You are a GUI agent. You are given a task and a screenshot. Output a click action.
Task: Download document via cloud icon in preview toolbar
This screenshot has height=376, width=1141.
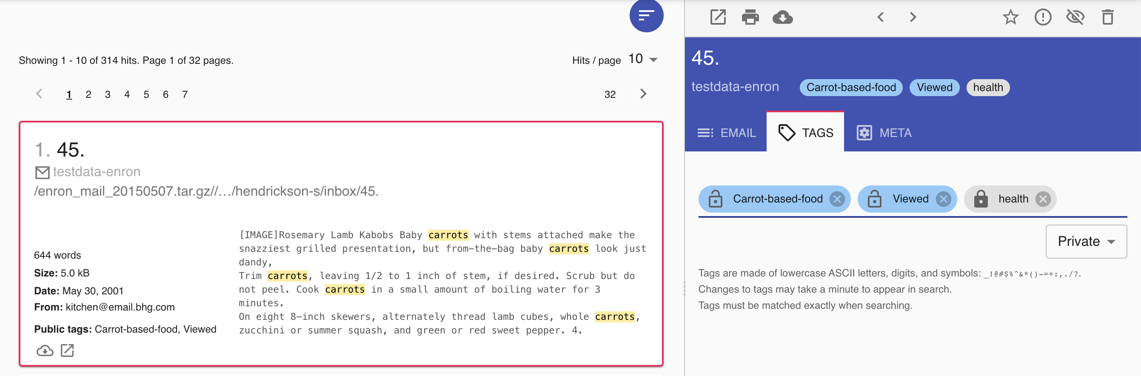782,17
